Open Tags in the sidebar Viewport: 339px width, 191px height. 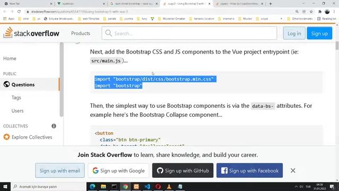tap(16, 98)
